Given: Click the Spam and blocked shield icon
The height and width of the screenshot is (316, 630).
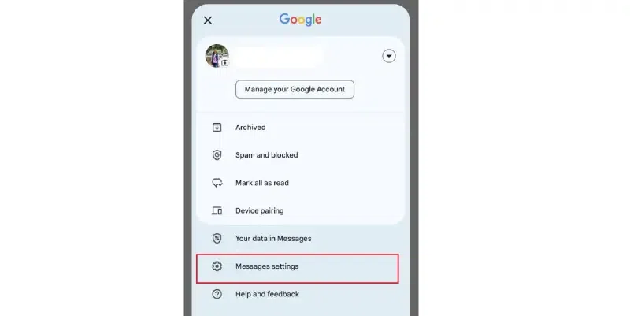Looking at the screenshot, I should point(217,154).
